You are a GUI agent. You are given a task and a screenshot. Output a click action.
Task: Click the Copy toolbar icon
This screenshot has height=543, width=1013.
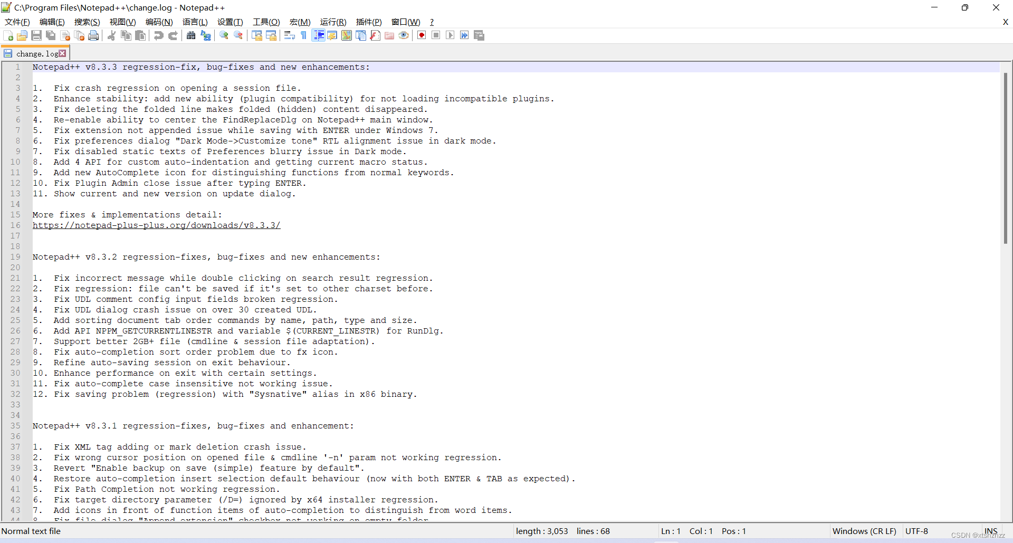pos(126,35)
